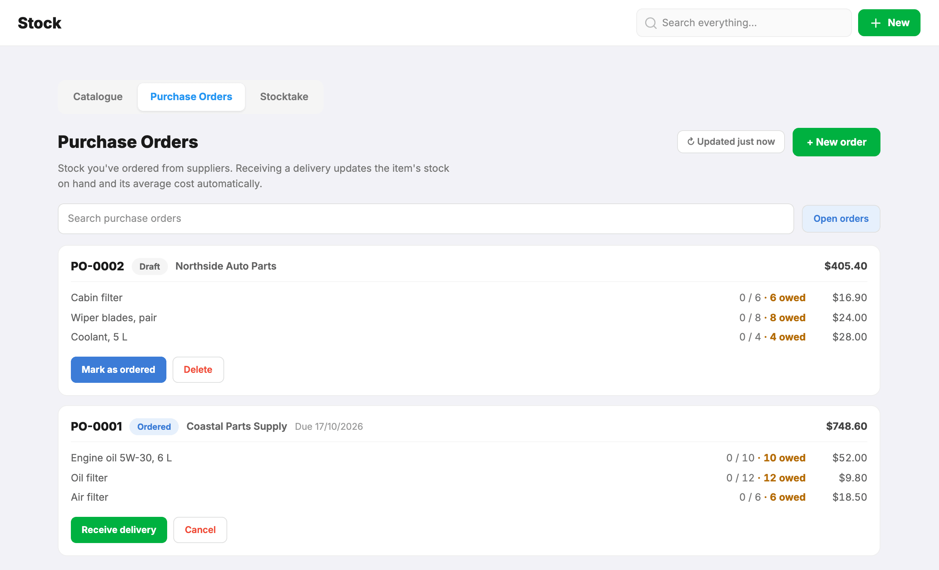Click the PO-0001 order number

coord(96,426)
